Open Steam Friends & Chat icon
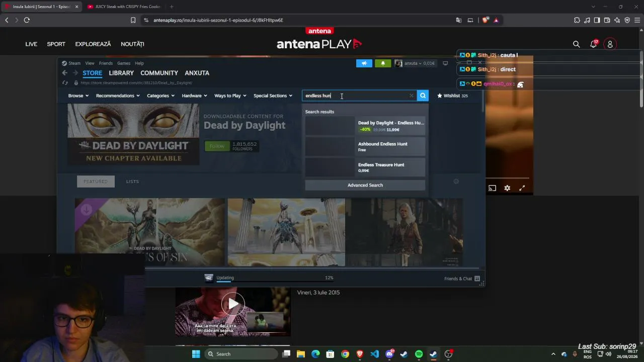644x362 pixels. click(x=477, y=279)
